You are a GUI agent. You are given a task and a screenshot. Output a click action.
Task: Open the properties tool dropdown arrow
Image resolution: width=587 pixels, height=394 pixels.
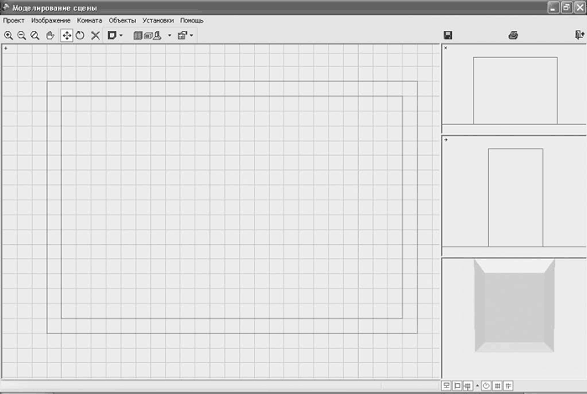[192, 35]
